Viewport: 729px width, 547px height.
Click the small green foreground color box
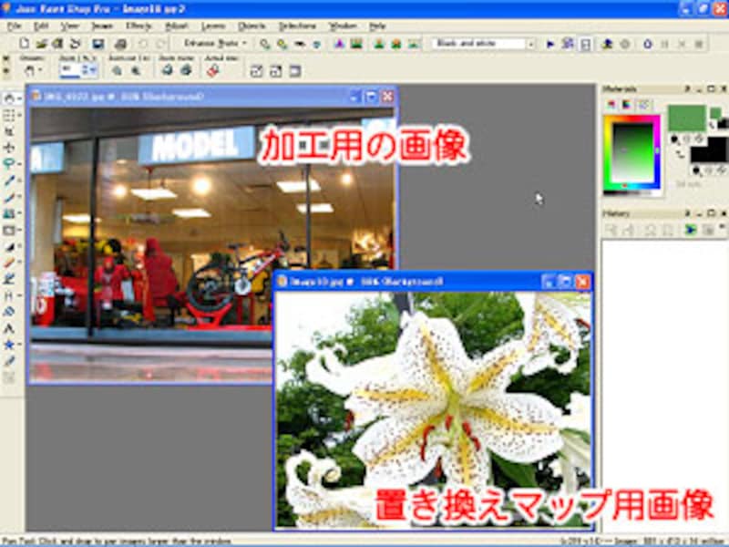(715, 112)
